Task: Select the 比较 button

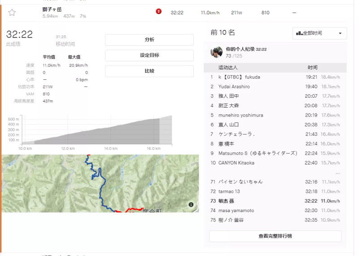Action: tap(149, 71)
